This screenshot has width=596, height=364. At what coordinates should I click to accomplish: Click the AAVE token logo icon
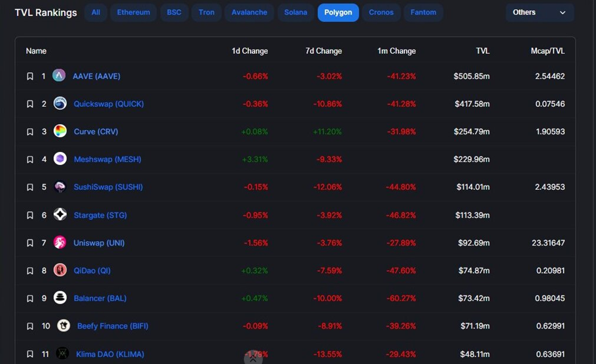click(x=59, y=76)
